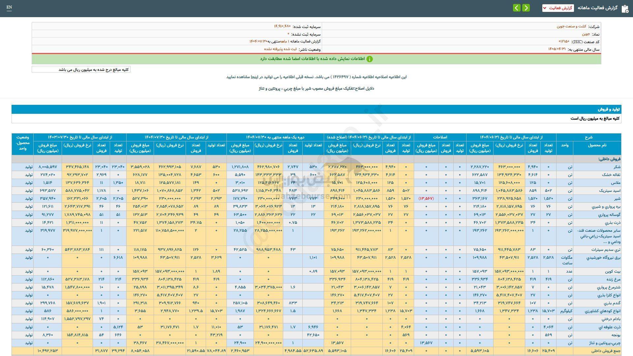633x356 pixels.
Task: Expand the red chevron in the report selector
Action: click(x=545, y=8)
